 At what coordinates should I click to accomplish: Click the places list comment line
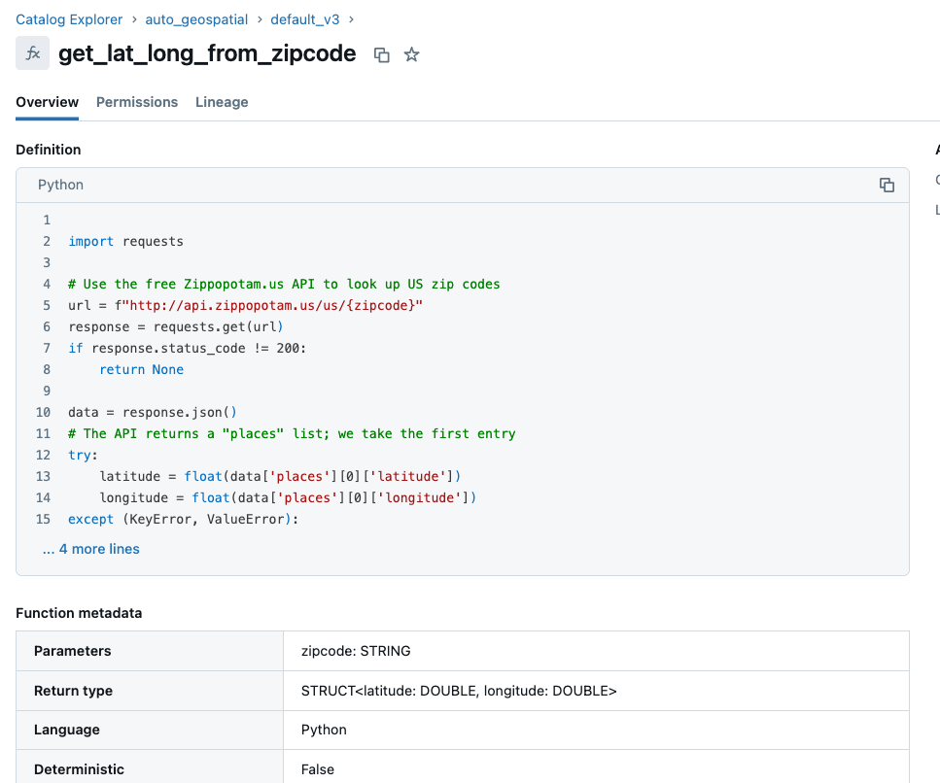292,433
